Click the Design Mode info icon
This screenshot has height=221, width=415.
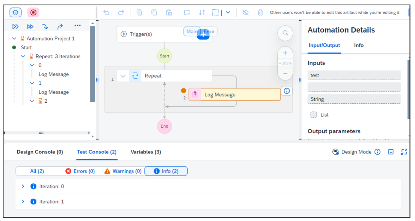click(377, 152)
